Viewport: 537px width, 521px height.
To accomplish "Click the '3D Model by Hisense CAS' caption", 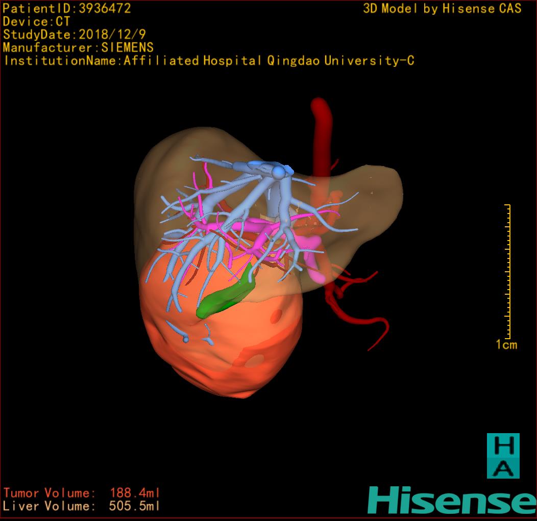I will (442, 8).
